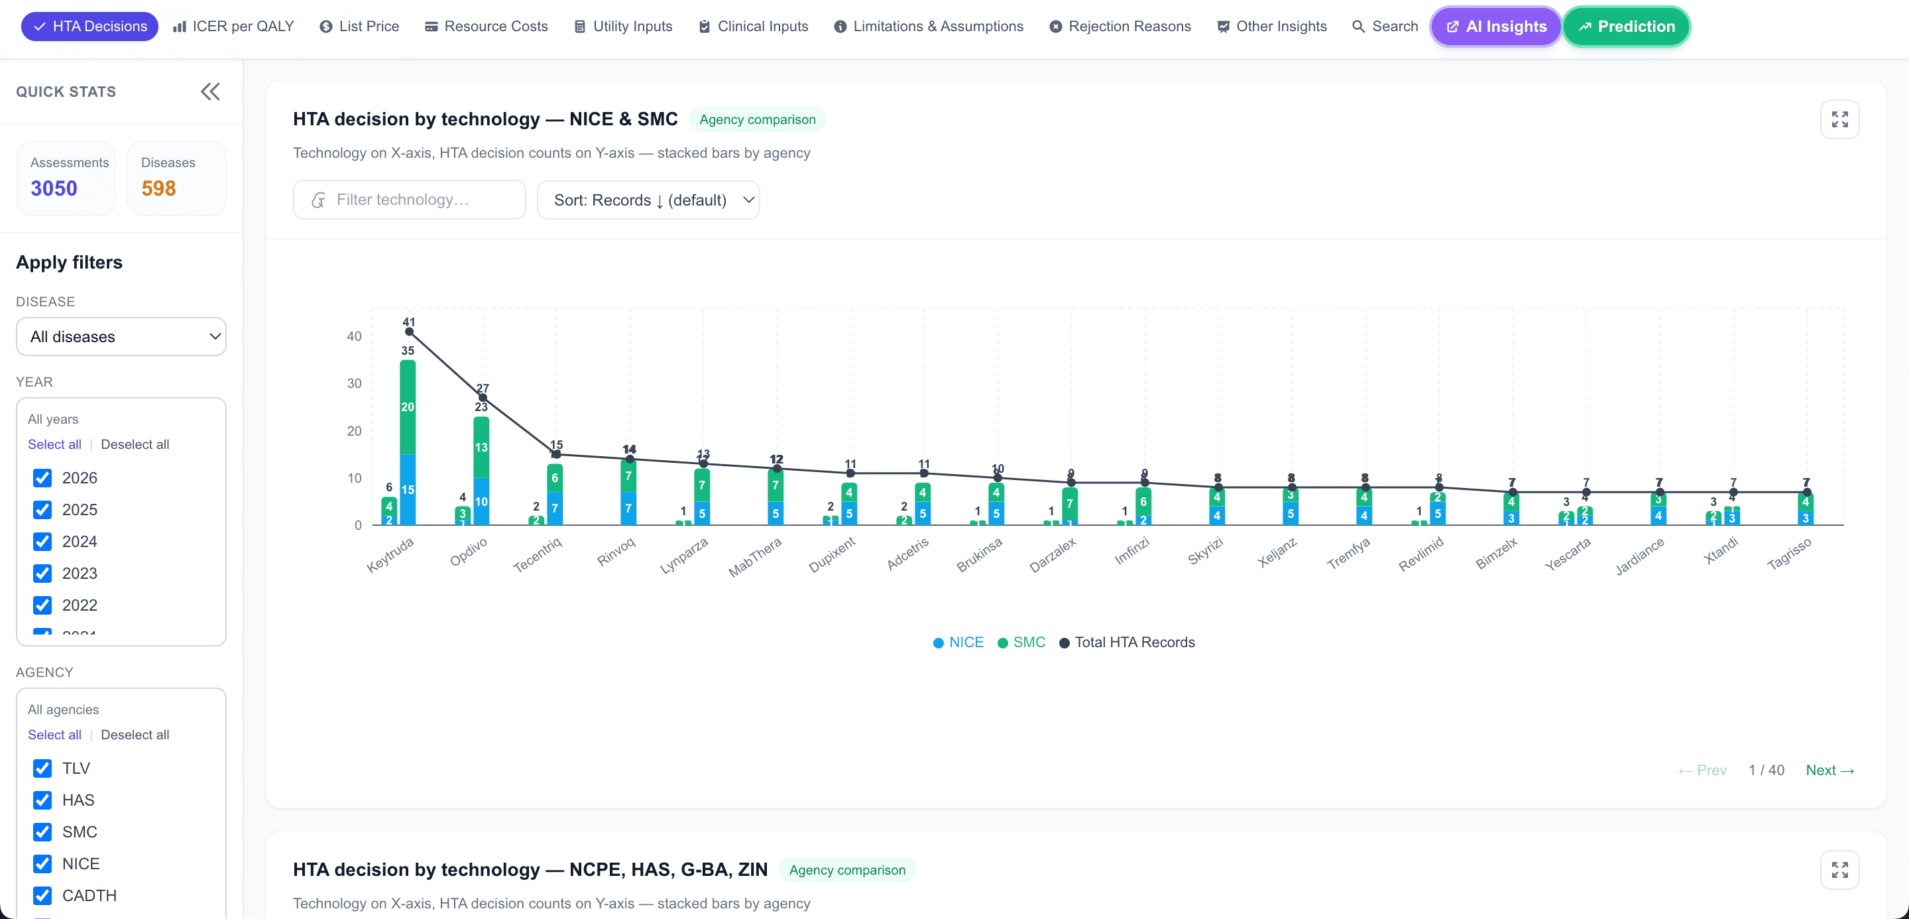Go to Prev chart page
Viewport: 1909px width, 919px height.
(1702, 770)
